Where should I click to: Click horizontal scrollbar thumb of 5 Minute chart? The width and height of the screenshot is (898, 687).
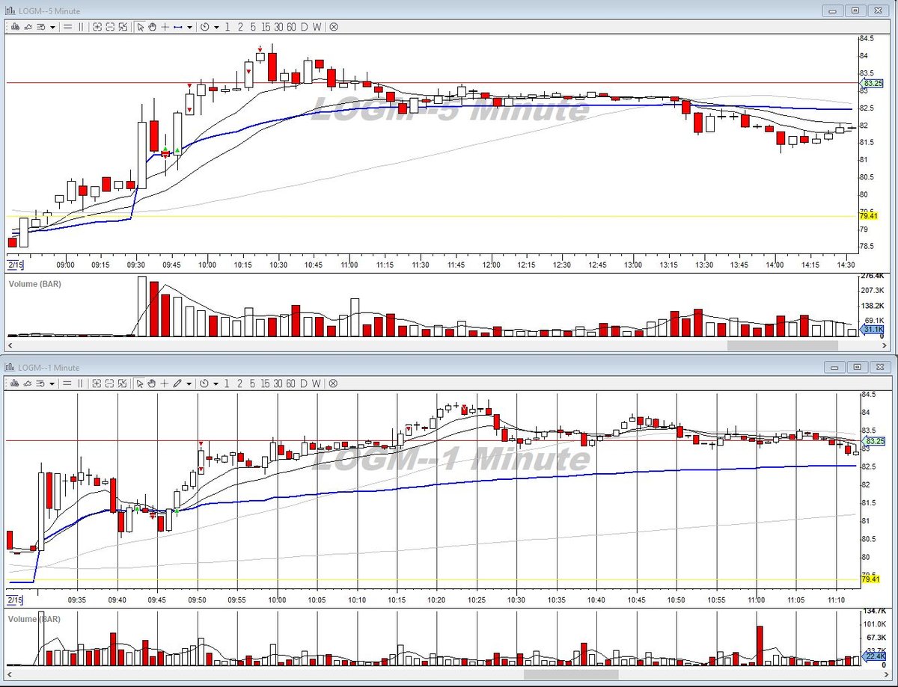(x=783, y=345)
